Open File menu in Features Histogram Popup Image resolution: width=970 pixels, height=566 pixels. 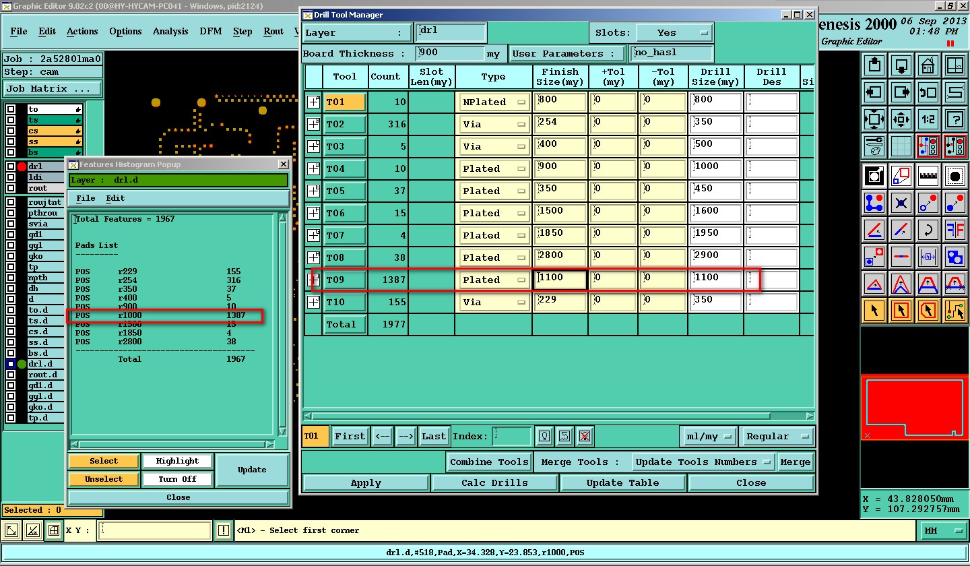click(x=86, y=198)
